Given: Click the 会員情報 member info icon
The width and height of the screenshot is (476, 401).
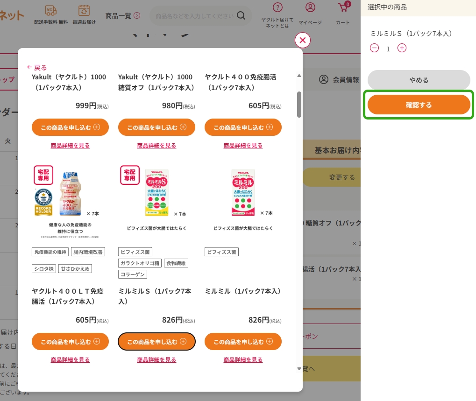Looking at the screenshot, I should (324, 79).
